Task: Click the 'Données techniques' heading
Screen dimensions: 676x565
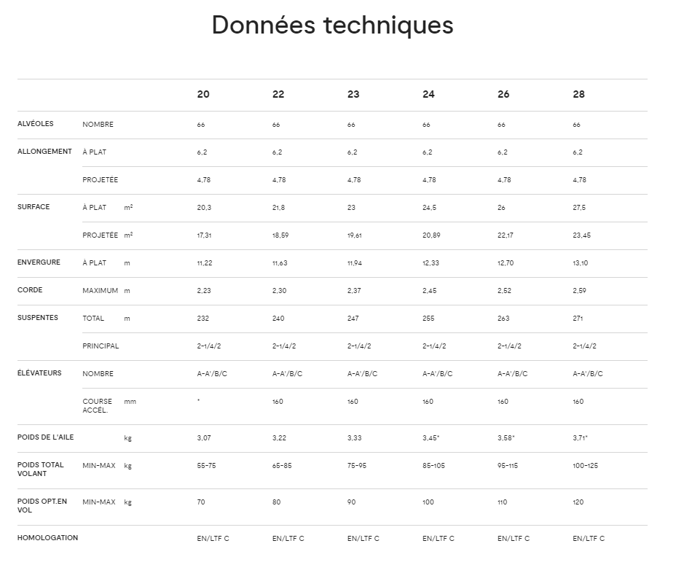Action: (332, 26)
